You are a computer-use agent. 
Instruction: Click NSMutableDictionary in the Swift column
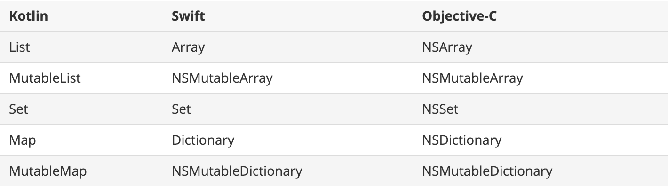point(237,171)
